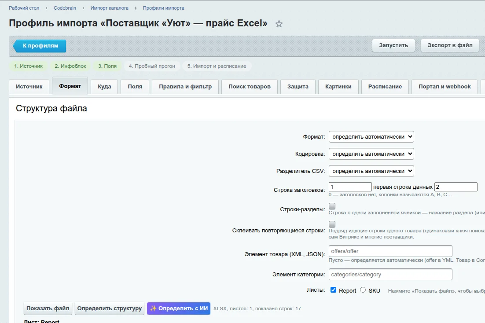
Task: Go to step 2. Инфоблок
Action: pos(70,66)
